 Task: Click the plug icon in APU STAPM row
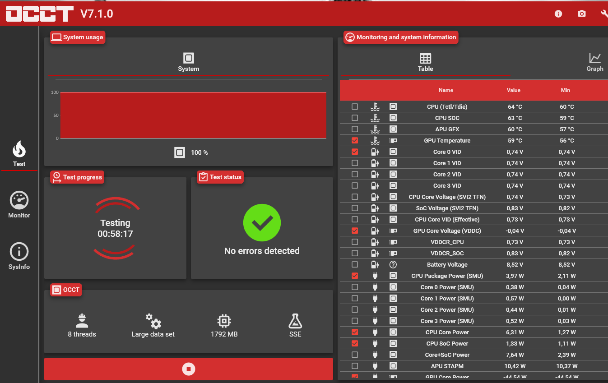375,366
